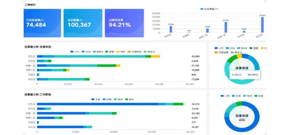
Task: Open the 总报事量 100,367 card
Action: pos(83,23)
